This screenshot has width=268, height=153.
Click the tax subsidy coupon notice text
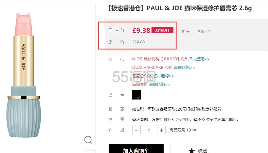click(x=177, y=109)
